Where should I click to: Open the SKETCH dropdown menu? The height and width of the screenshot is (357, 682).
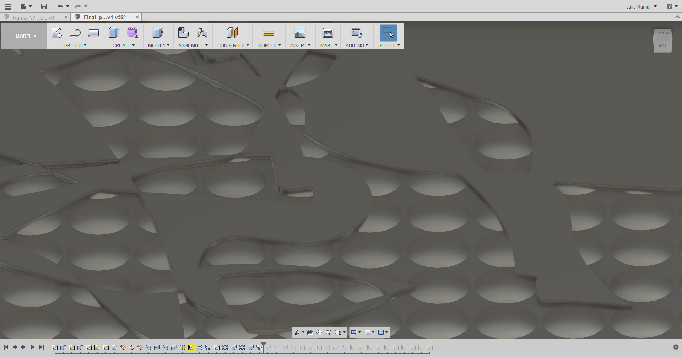(x=75, y=45)
